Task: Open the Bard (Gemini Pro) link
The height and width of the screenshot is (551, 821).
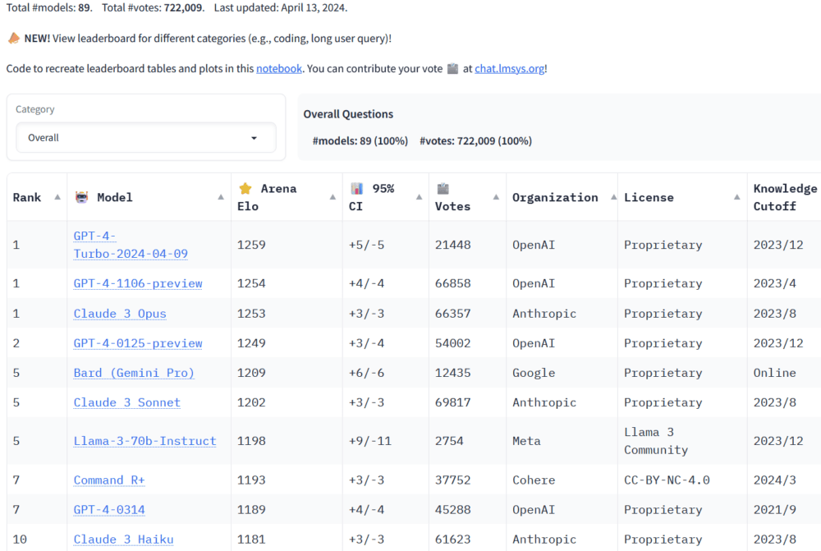Action: [x=134, y=373]
